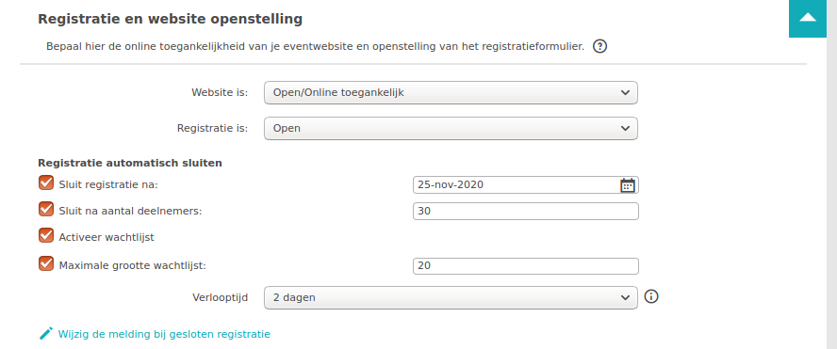Click the Verlooptijd info icon
Screen dimensions: 837x349
pos(650,296)
